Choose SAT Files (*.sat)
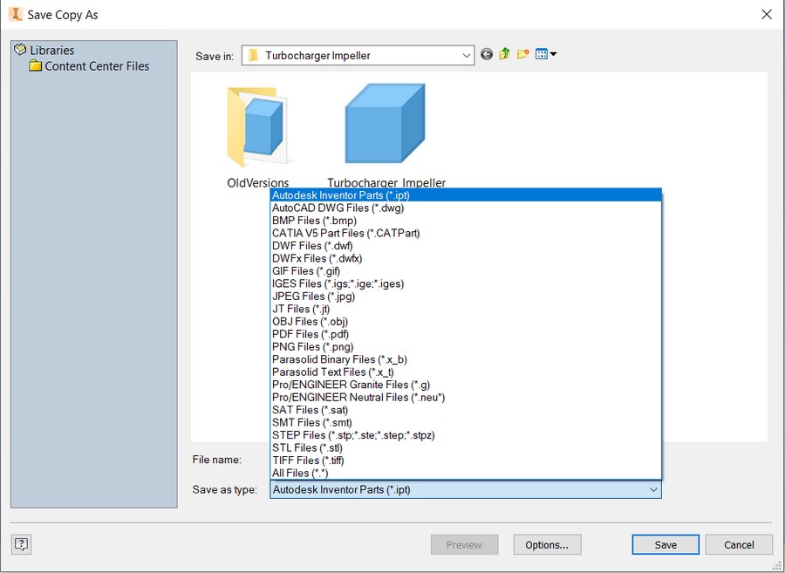 click(x=466, y=410)
